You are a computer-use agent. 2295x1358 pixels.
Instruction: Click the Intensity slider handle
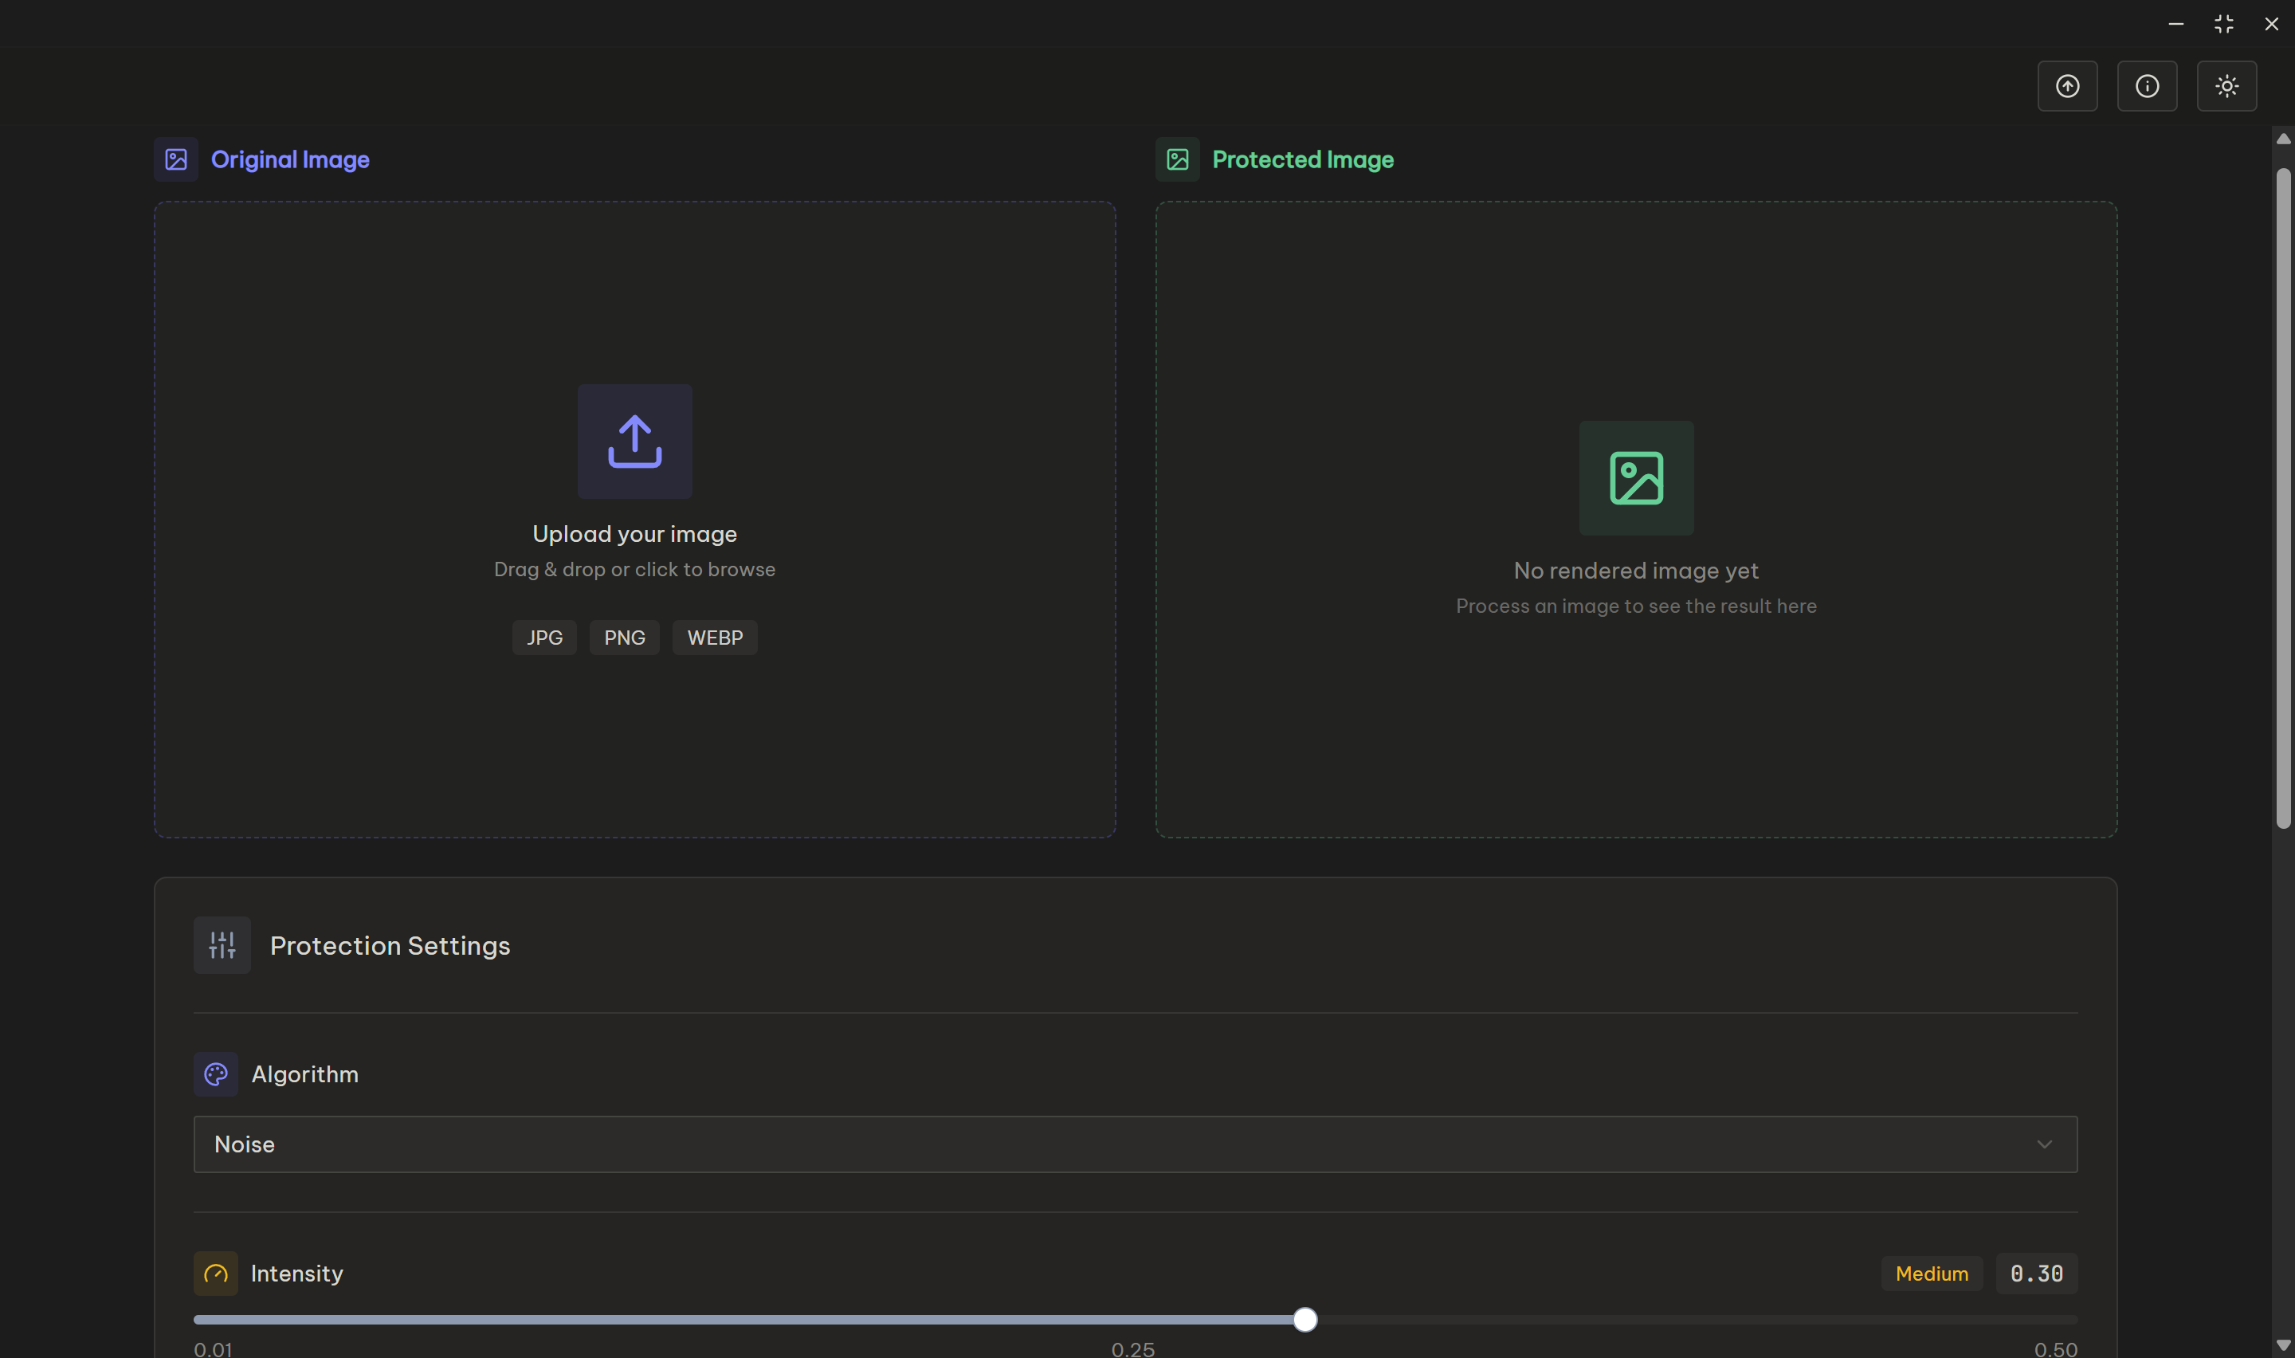1304,1320
